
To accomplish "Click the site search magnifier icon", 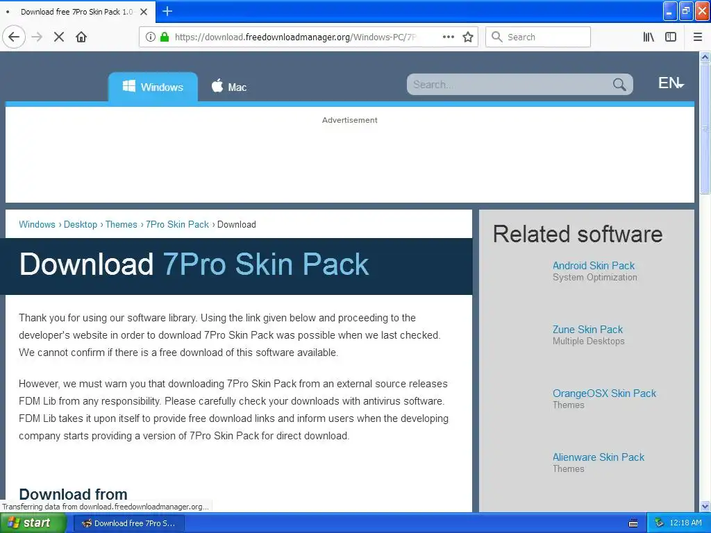I will click(x=619, y=84).
